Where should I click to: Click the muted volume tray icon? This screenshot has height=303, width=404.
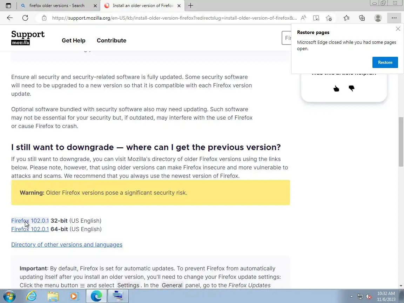point(369,297)
